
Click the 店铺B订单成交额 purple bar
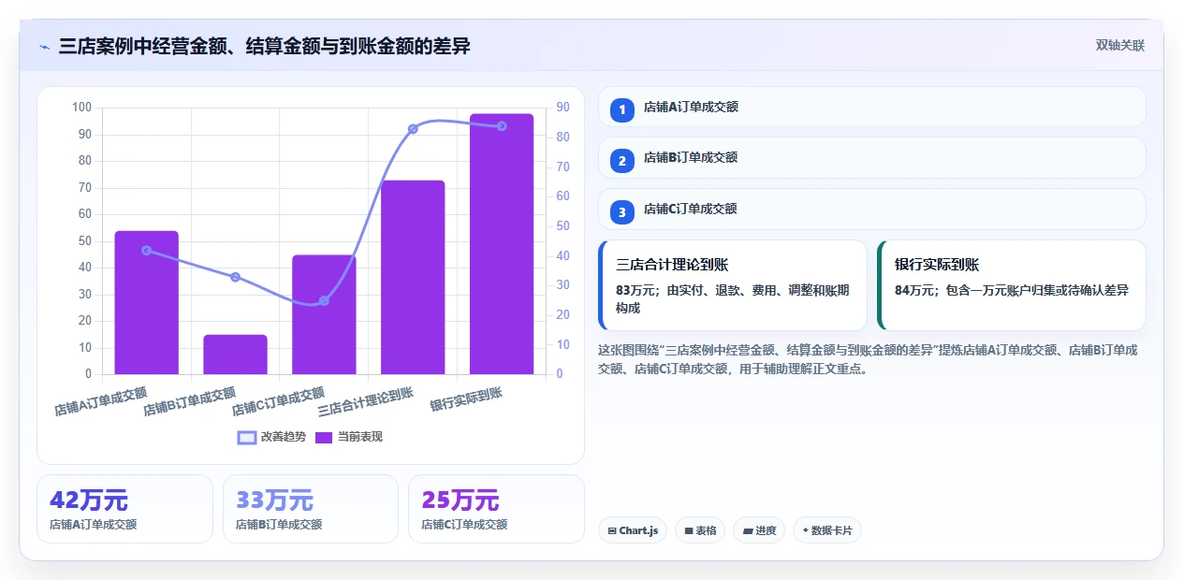235,355
